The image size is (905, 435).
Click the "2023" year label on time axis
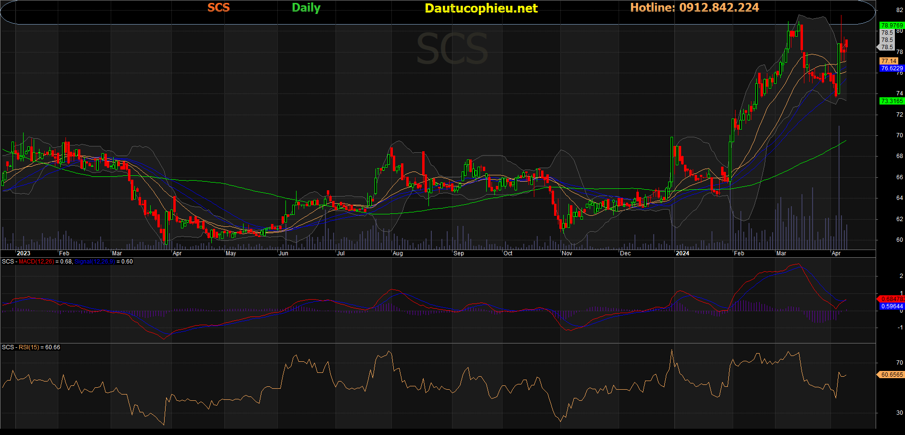pos(23,253)
